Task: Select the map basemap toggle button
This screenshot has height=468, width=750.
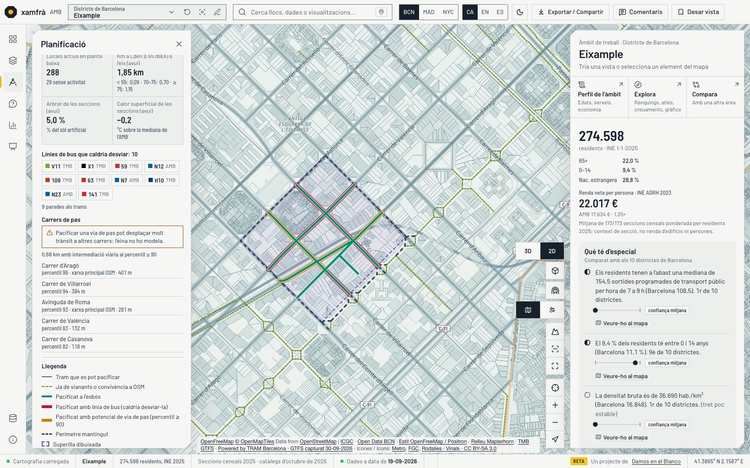Action: click(x=528, y=310)
